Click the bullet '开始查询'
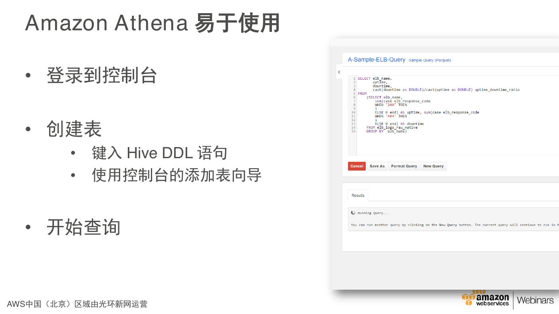Screen dimensions: 559x314 click(x=83, y=228)
